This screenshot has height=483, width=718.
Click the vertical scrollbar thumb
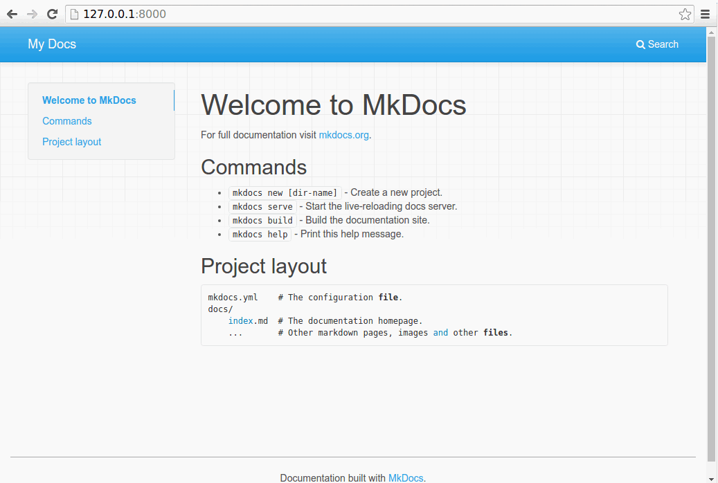click(x=711, y=248)
